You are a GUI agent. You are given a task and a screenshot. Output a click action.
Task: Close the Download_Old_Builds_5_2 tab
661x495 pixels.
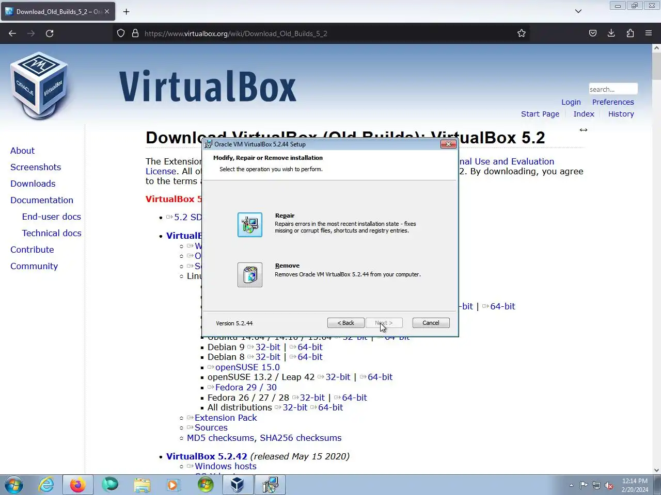(x=107, y=11)
